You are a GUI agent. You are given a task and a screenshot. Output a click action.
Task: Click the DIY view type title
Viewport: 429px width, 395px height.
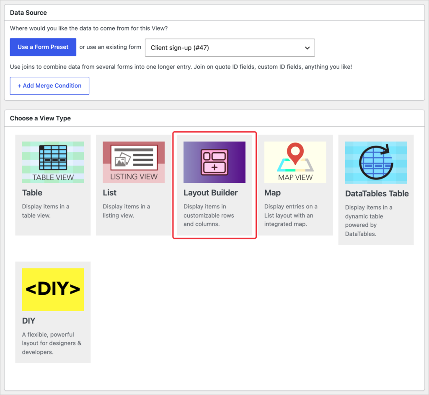(29, 321)
